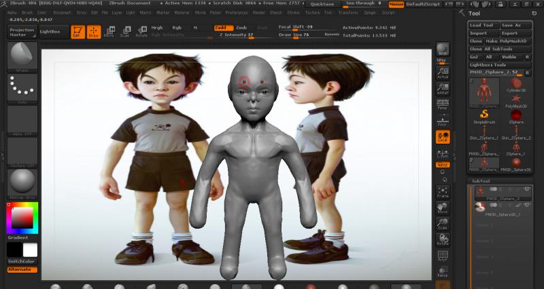544x289 pixels.
Task: Select PM3D_Sphere3D tool
Action: pos(516,165)
